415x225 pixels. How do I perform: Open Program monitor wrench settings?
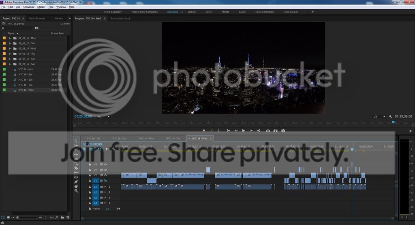click(390, 116)
